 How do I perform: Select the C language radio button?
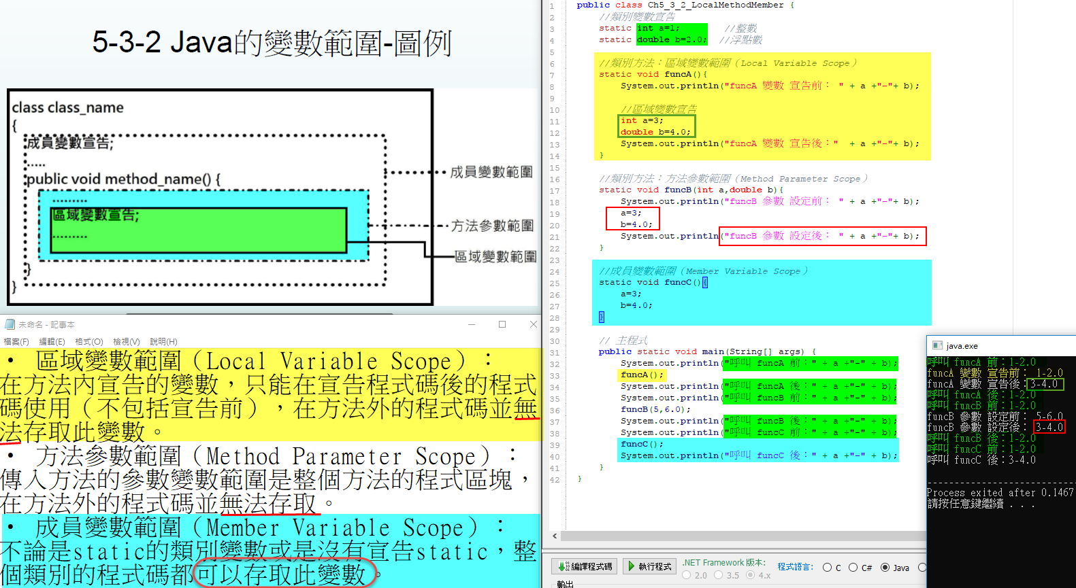point(828,568)
